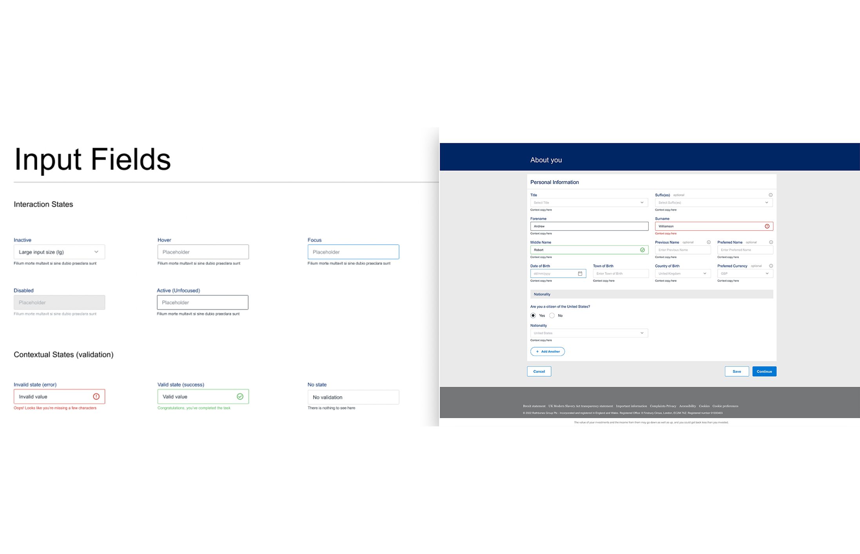Select Yes for United States citizen

coord(533,316)
